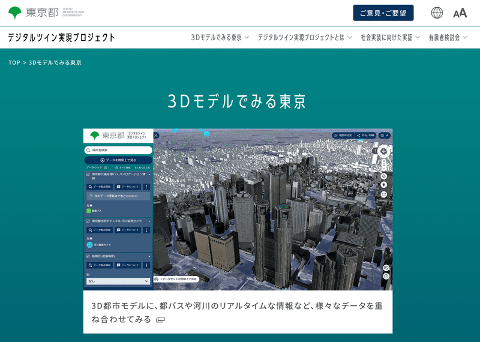The image size is (480, 342).
Task: Open the globe language selector
Action: tap(437, 13)
